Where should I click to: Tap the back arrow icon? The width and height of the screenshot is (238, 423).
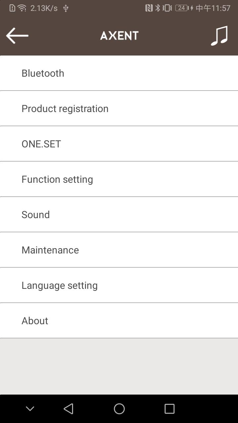click(x=17, y=36)
